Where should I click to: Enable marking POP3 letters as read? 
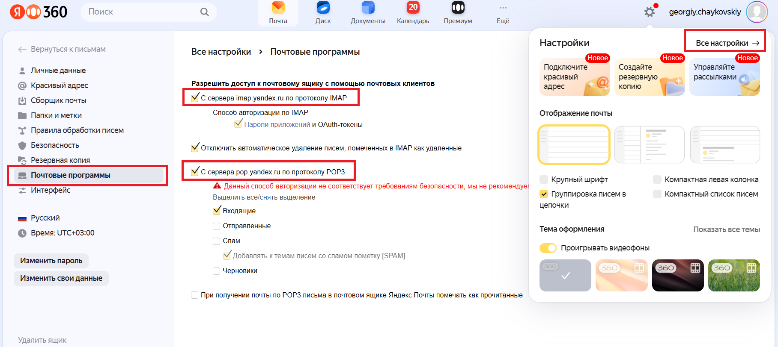(195, 295)
